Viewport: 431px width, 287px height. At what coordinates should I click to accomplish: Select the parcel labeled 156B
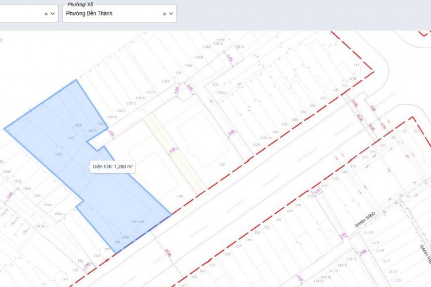[47, 204]
